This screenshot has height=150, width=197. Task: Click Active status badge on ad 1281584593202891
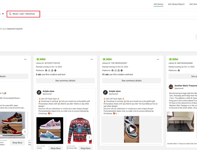[x=107, y=59]
